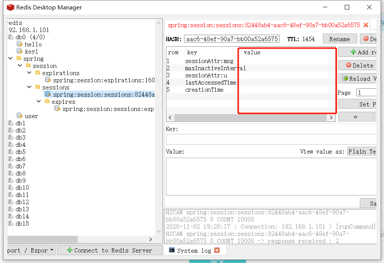The image size is (384, 263).
Task: Collapse the spring folder
Action: [x=11, y=58]
